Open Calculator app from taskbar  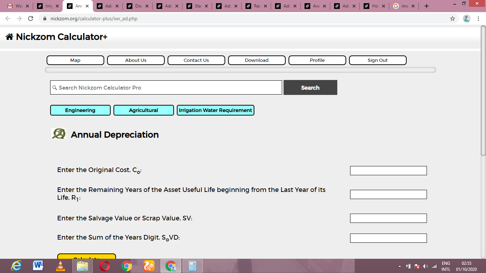pyautogui.click(x=193, y=266)
